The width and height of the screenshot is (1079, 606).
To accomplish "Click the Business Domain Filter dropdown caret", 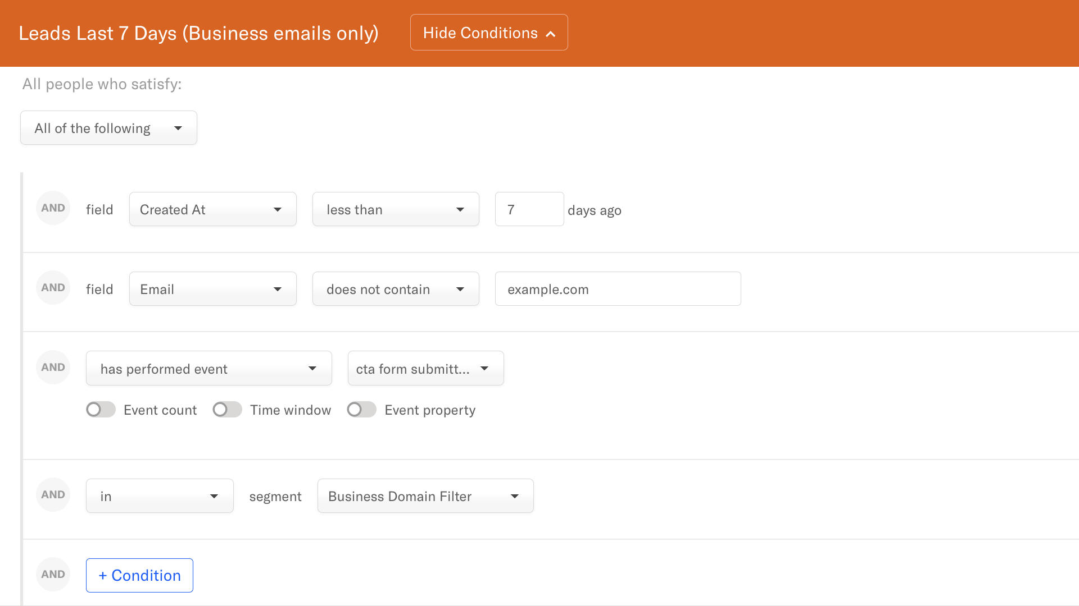I will tap(514, 496).
